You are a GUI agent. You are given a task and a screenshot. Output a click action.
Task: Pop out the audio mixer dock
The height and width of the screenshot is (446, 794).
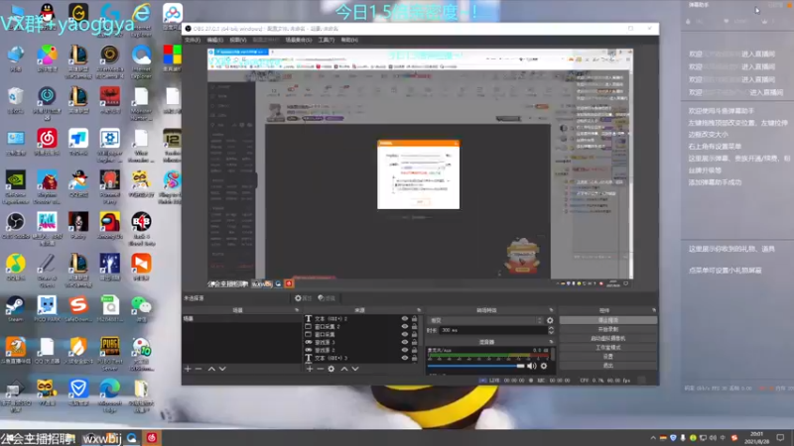tap(551, 342)
